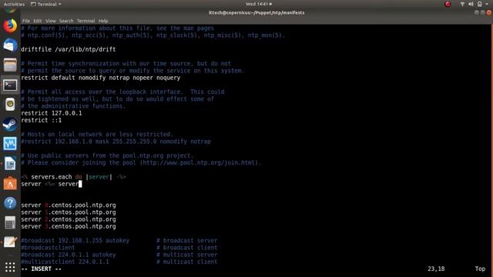Select the Terminal icon in dock
The width and height of the screenshot is (493, 277).
tap(10, 85)
